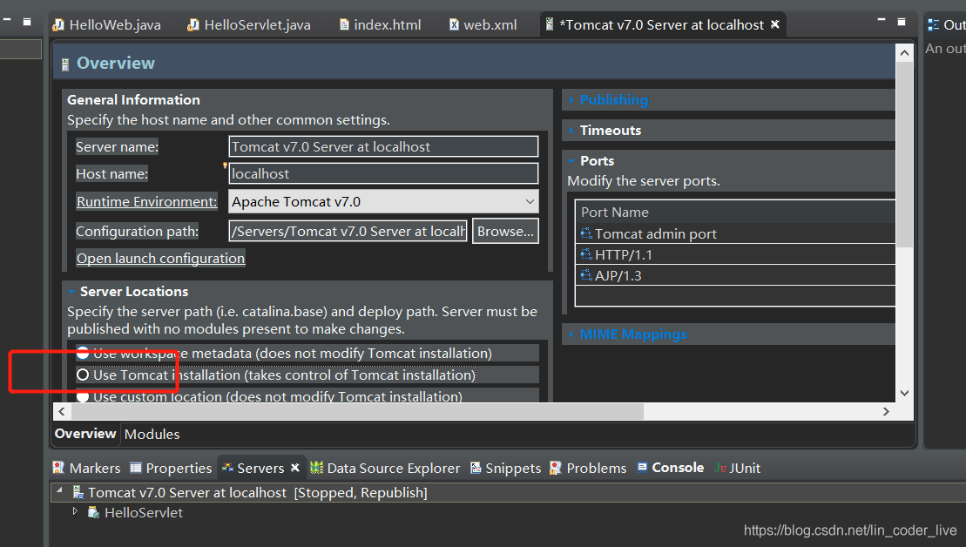Screen dimensions: 966x547
Task: Click the horizontal scrollbar right arrow
Action: [x=886, y=411]
